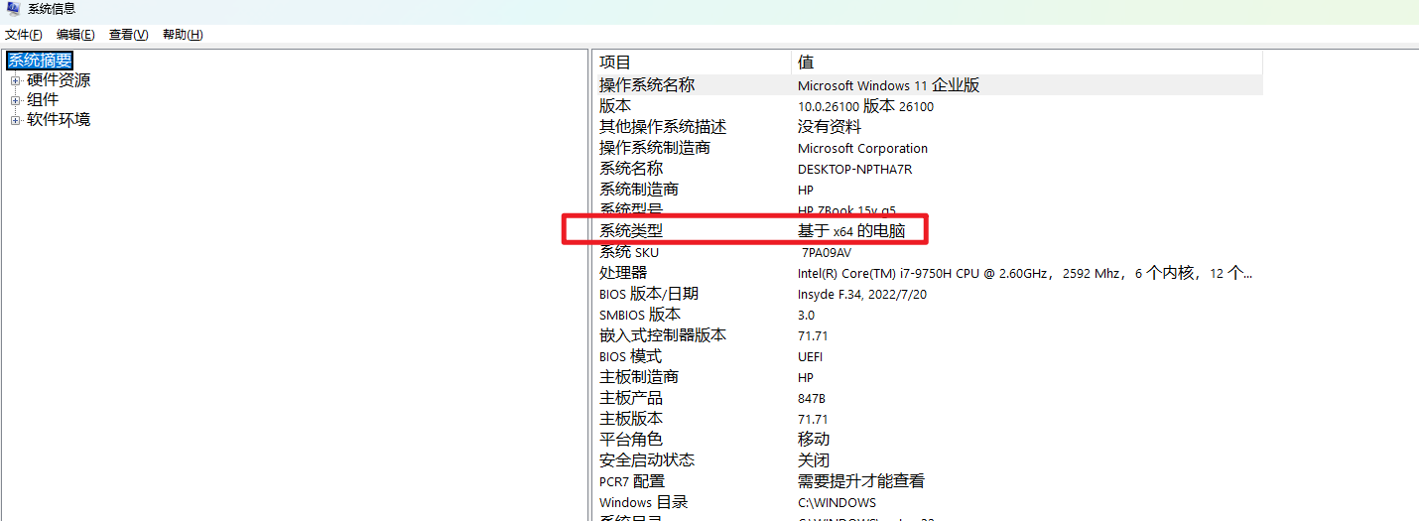Select the 操作系统名称 row

click(929, 85)
